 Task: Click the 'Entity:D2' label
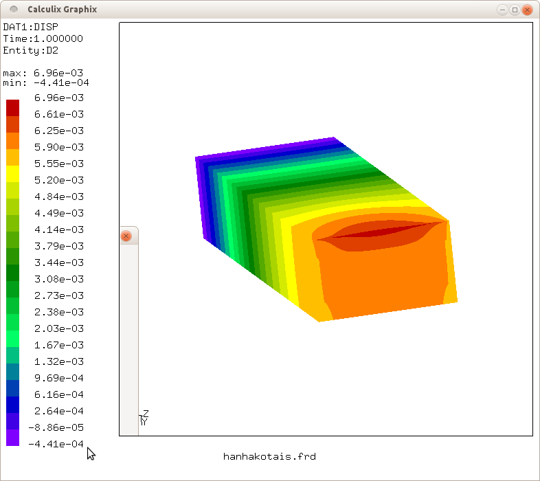click(x=31, y=50)
